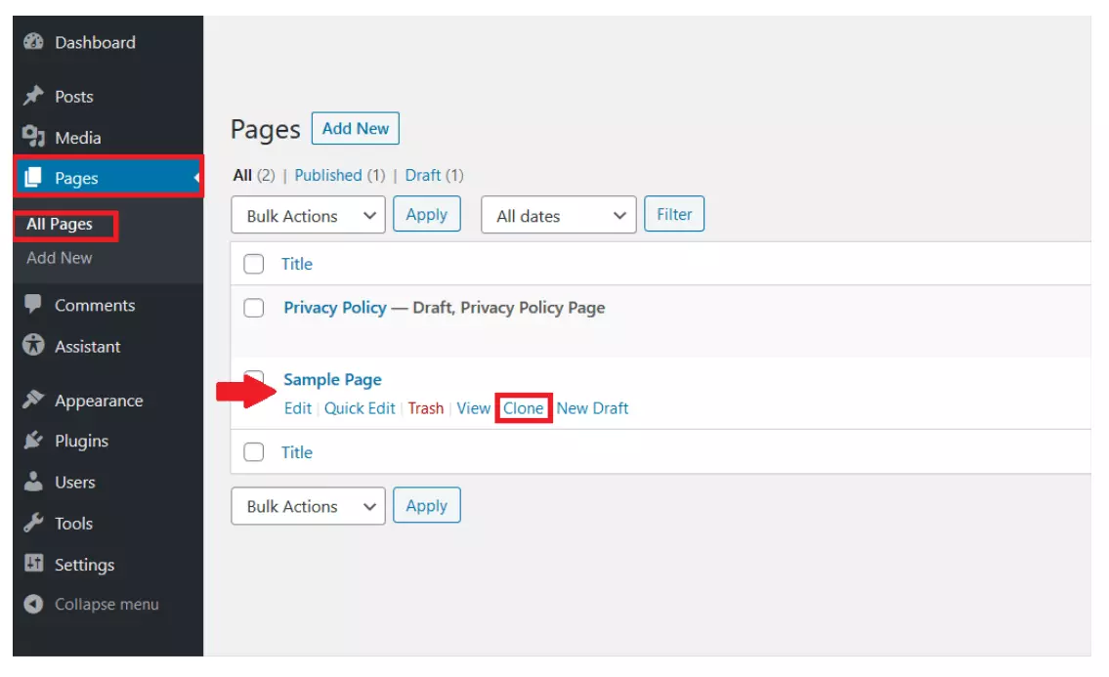This screenshot has height=677, width=1109.
Task: Click the Plugins plug icon
Action: [x=33, y=440]
